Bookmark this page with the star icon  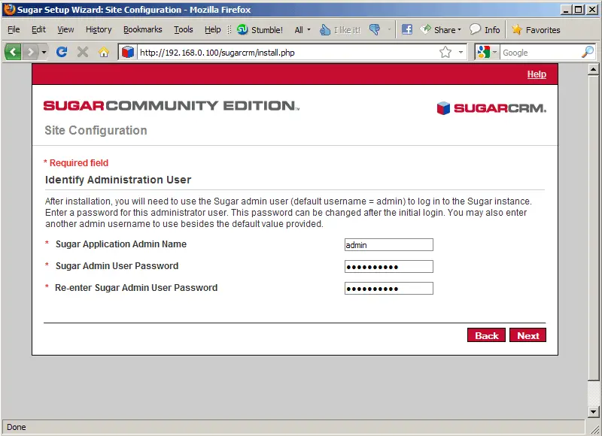(x=445, y=52)
